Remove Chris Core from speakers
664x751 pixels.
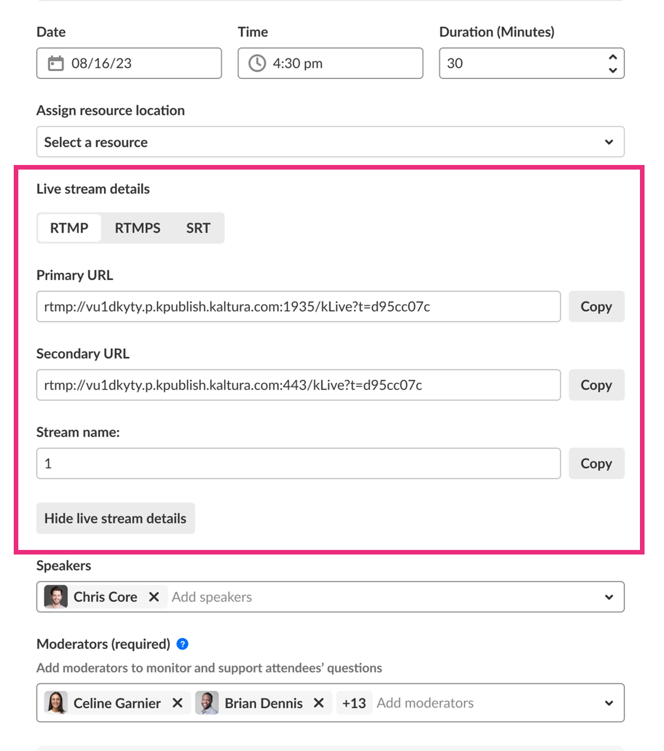point(154,597)
